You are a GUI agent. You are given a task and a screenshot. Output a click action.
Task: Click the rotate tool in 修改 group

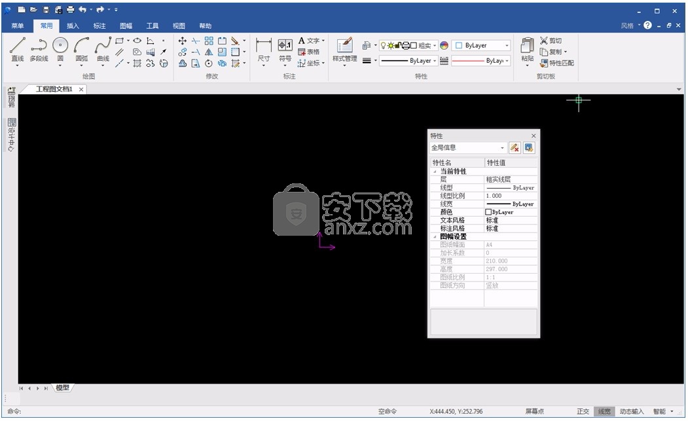coord(209,64)
